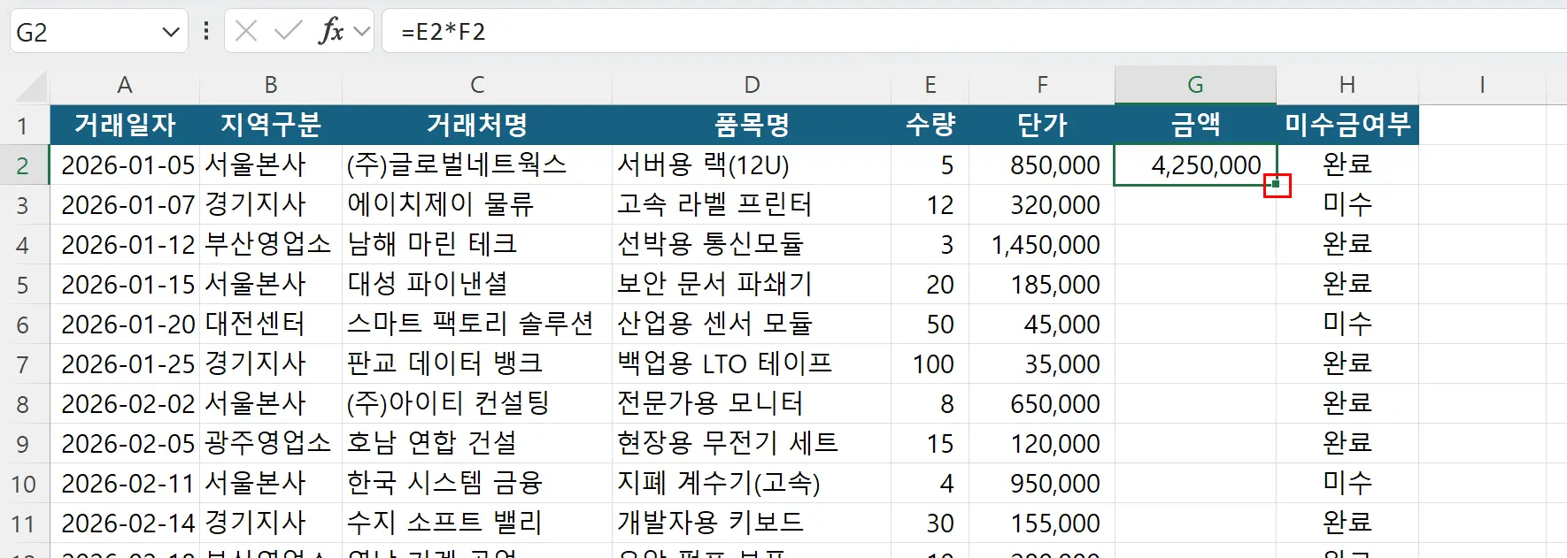Viewport: 1567px width, 558px height.
Task: Click cell 45,000
Action: (1042, 325)
